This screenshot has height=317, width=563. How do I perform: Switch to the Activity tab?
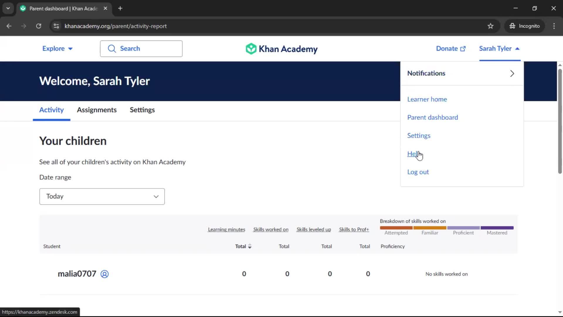point(51,110)
